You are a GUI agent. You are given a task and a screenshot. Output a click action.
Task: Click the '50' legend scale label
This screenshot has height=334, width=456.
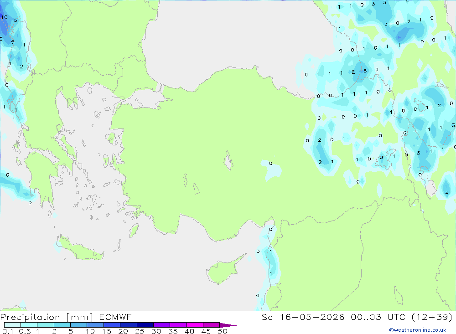pyautogui.click(x=223, y=331)
